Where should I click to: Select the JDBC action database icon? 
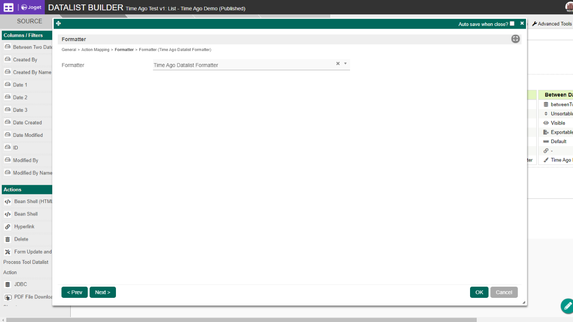8,284
